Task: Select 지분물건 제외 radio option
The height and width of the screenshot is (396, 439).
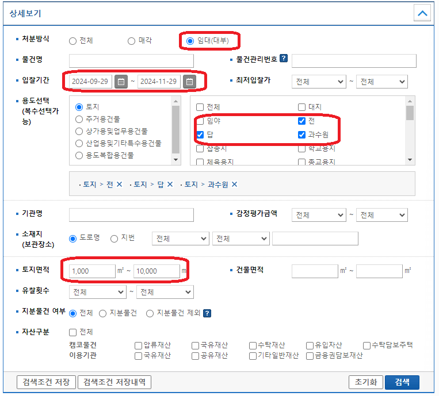Action: (150, 313)
